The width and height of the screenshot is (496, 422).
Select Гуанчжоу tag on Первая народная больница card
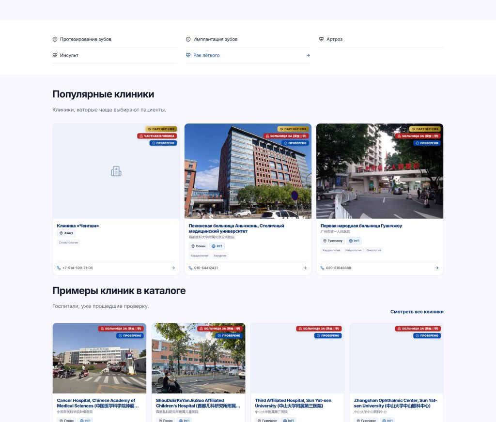[333, 241]
